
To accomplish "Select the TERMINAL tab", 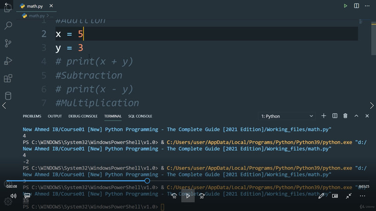I will [x=113, y=116].
